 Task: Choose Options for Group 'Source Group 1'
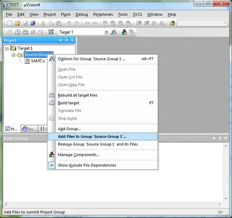102,59
